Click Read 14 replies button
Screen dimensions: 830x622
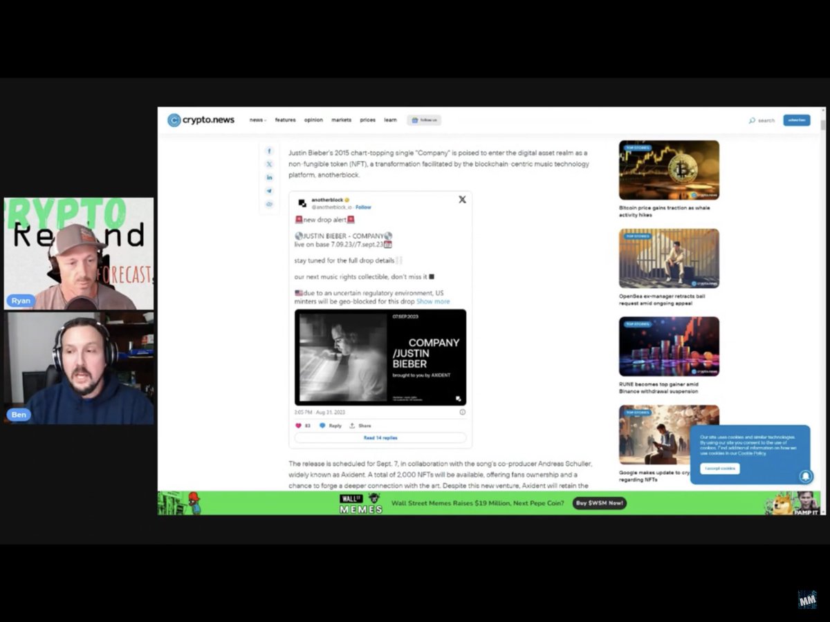tap(380, 437)
